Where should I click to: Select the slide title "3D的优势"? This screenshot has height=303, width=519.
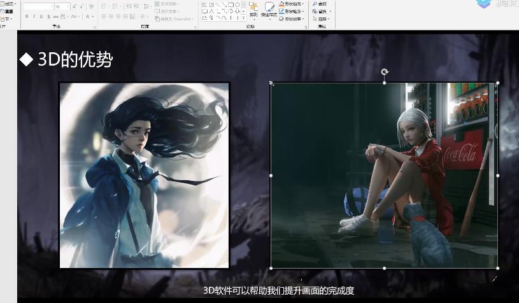(x=75, y=59)
